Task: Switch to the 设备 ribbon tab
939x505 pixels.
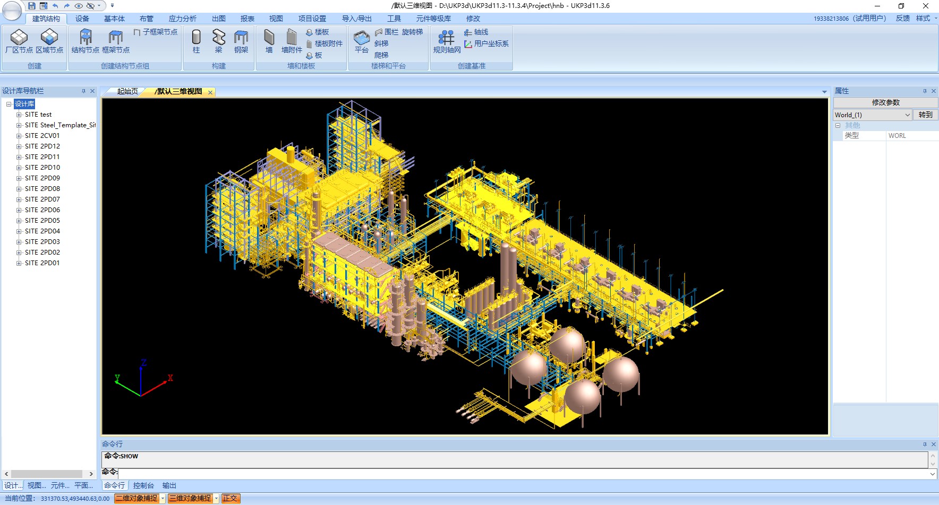Action: coord(82,19)
